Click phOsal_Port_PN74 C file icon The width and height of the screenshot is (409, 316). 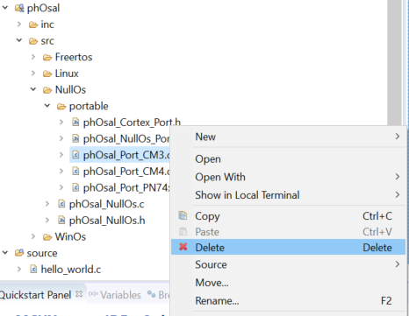(x=75, y=187)
